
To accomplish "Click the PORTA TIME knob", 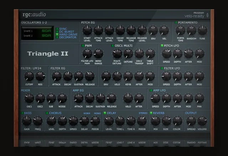I will click(x=181, y=30).
